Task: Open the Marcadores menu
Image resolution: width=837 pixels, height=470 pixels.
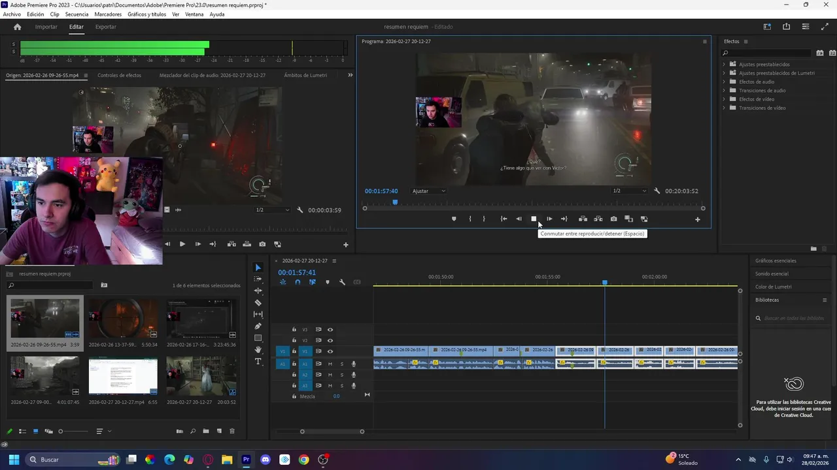Action: tap(108, 14)
